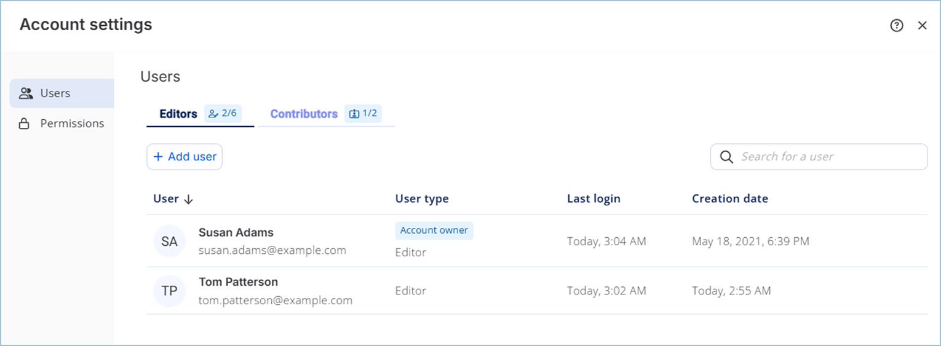Click the Account owner badge
Image resolution: width=941 pixels, height=346 pixels.
(434, 230)
